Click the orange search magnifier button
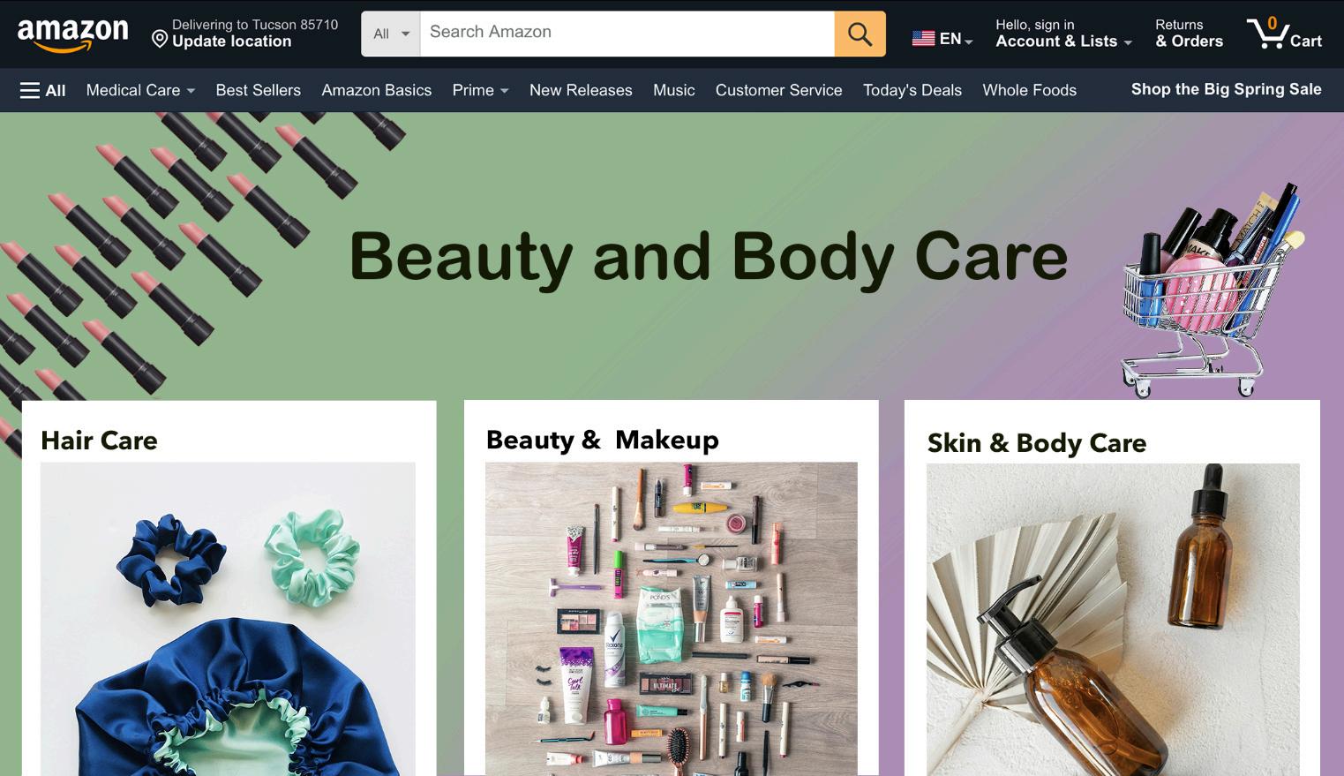The height and width of the screenshot is (776, 1344). click(860, 34)
